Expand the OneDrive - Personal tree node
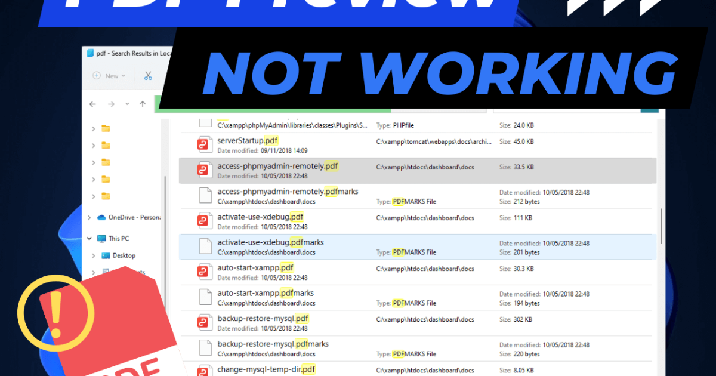 (x=89, y=217)
